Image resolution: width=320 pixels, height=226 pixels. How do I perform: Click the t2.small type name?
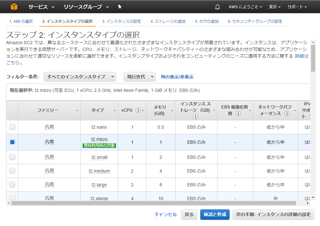(x=99, y=157)
